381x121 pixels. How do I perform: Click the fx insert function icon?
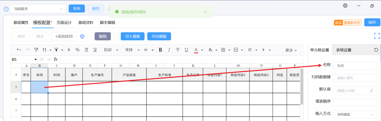click(x=56, y=59)
